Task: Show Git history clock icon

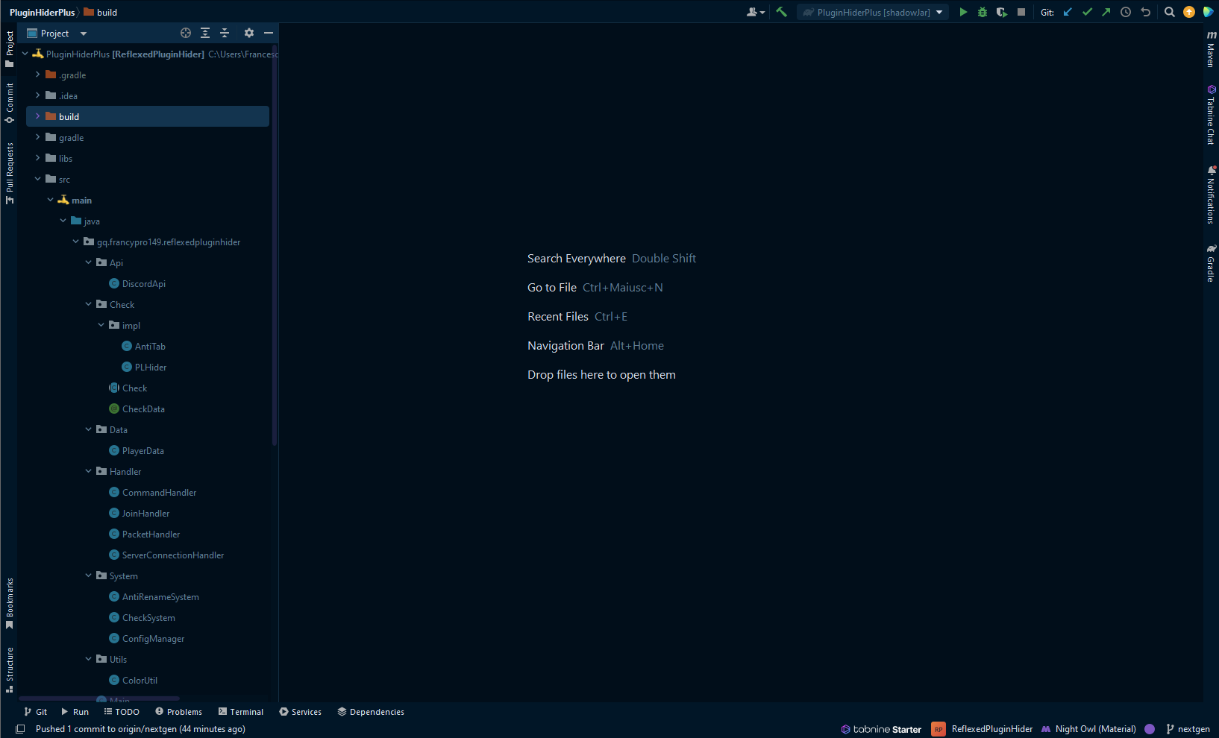Action: (1126, 12)
